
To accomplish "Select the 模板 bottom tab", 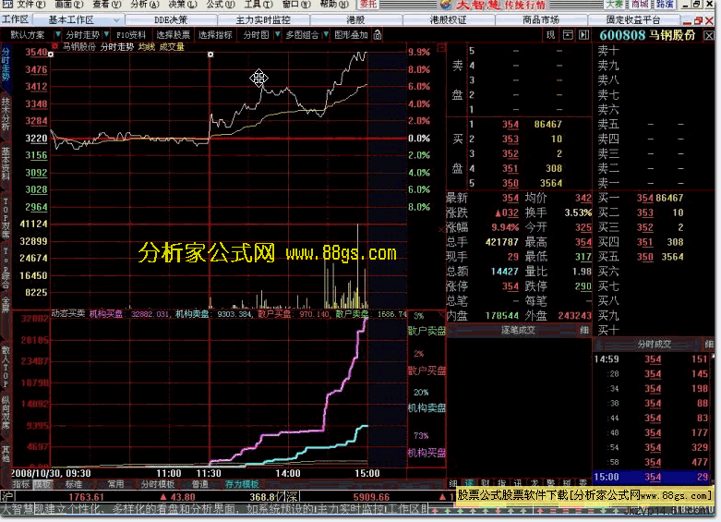I will point(43,484).
